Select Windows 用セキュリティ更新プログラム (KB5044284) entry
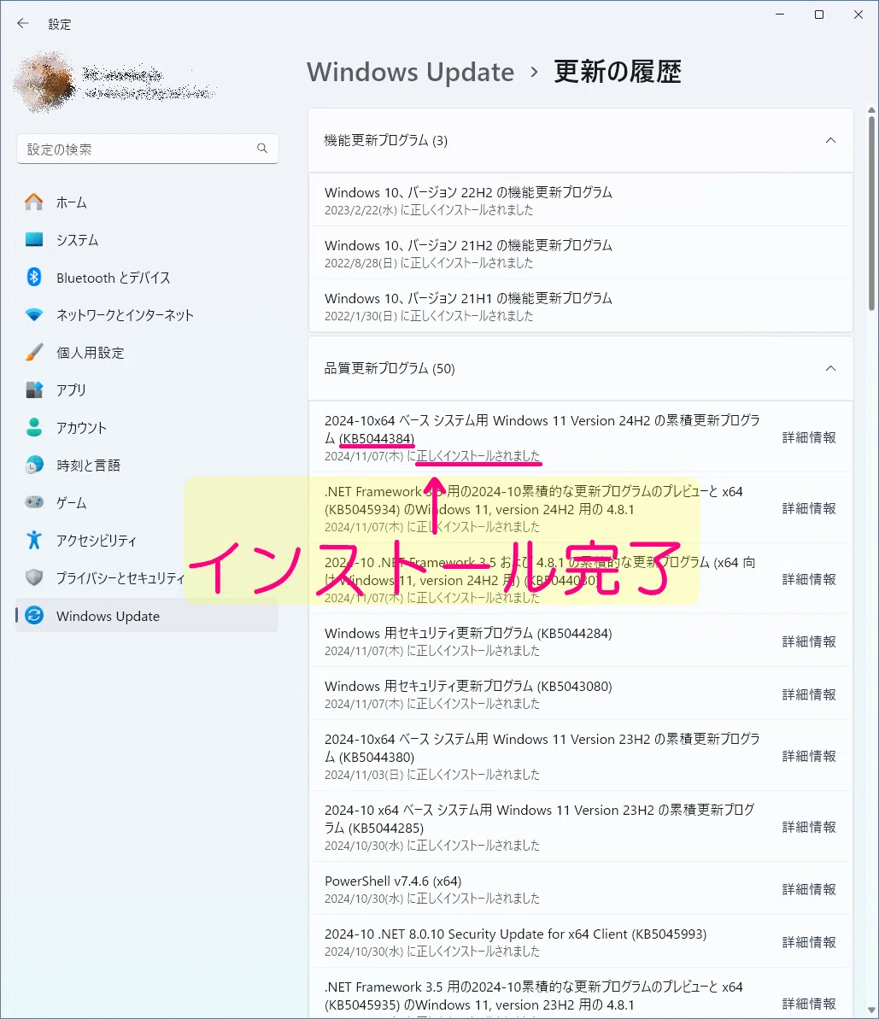This screenshot has width=879, height=1019. pyautogui.click(x=581, y=641)
